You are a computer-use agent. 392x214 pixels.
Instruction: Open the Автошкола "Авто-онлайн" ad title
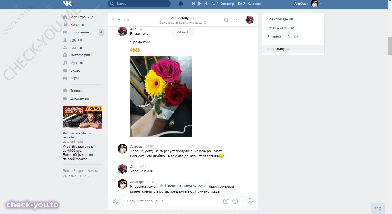point(77,135)
